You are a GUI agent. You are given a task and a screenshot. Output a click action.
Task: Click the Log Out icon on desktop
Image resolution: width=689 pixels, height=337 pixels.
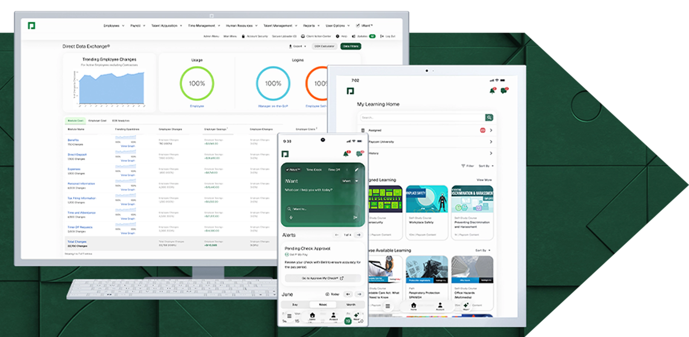tap(382, 36)
